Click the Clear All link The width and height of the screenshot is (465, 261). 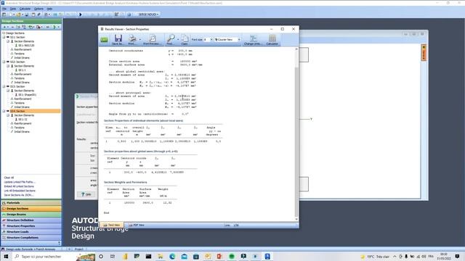(9, 178)
